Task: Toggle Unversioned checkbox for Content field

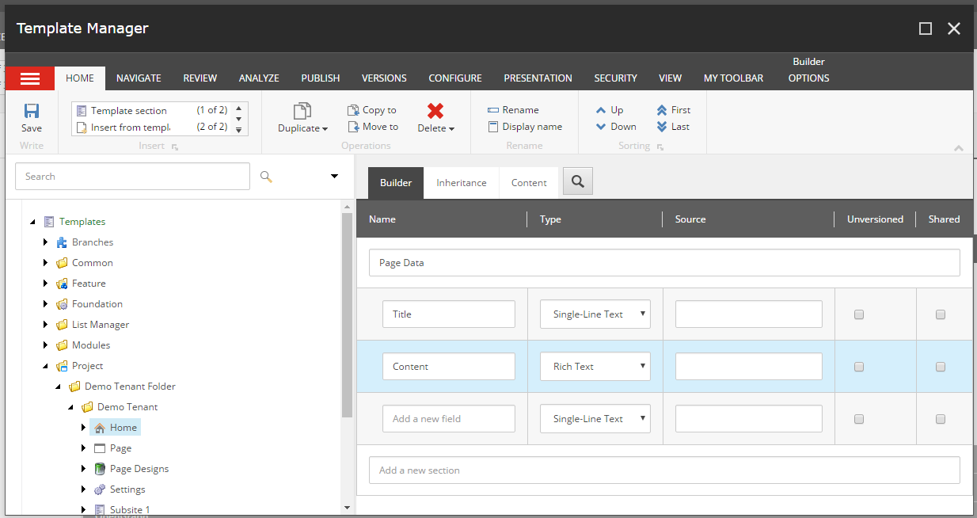Action: pos(859,367)
